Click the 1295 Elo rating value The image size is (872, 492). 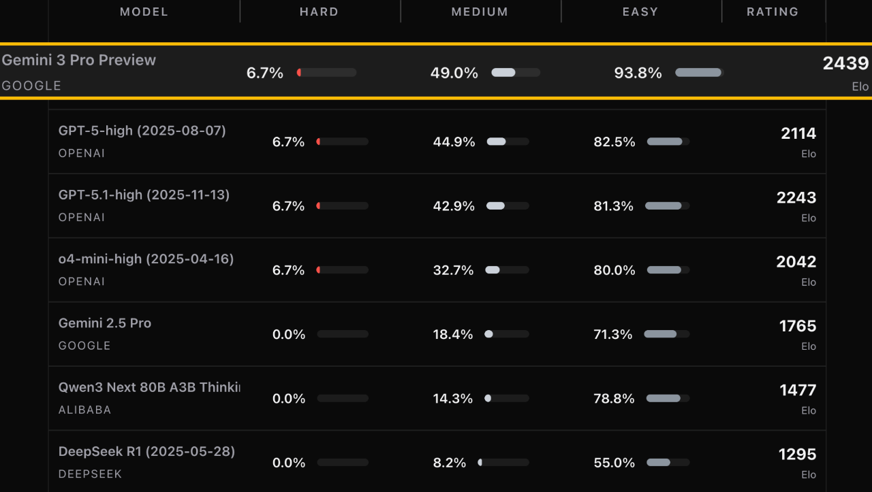click(x=797, y=455)
